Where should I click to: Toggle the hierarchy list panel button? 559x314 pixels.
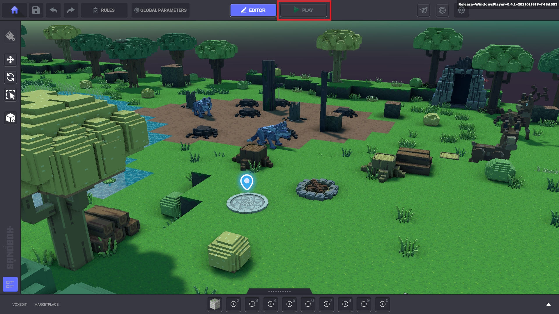click(10, 284)
